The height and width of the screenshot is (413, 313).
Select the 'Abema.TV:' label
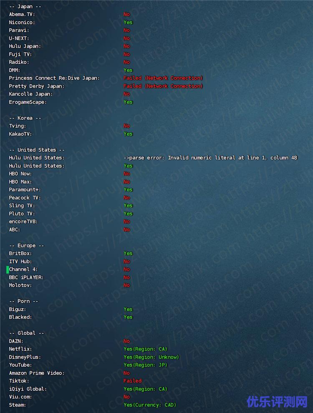point(22,14)
